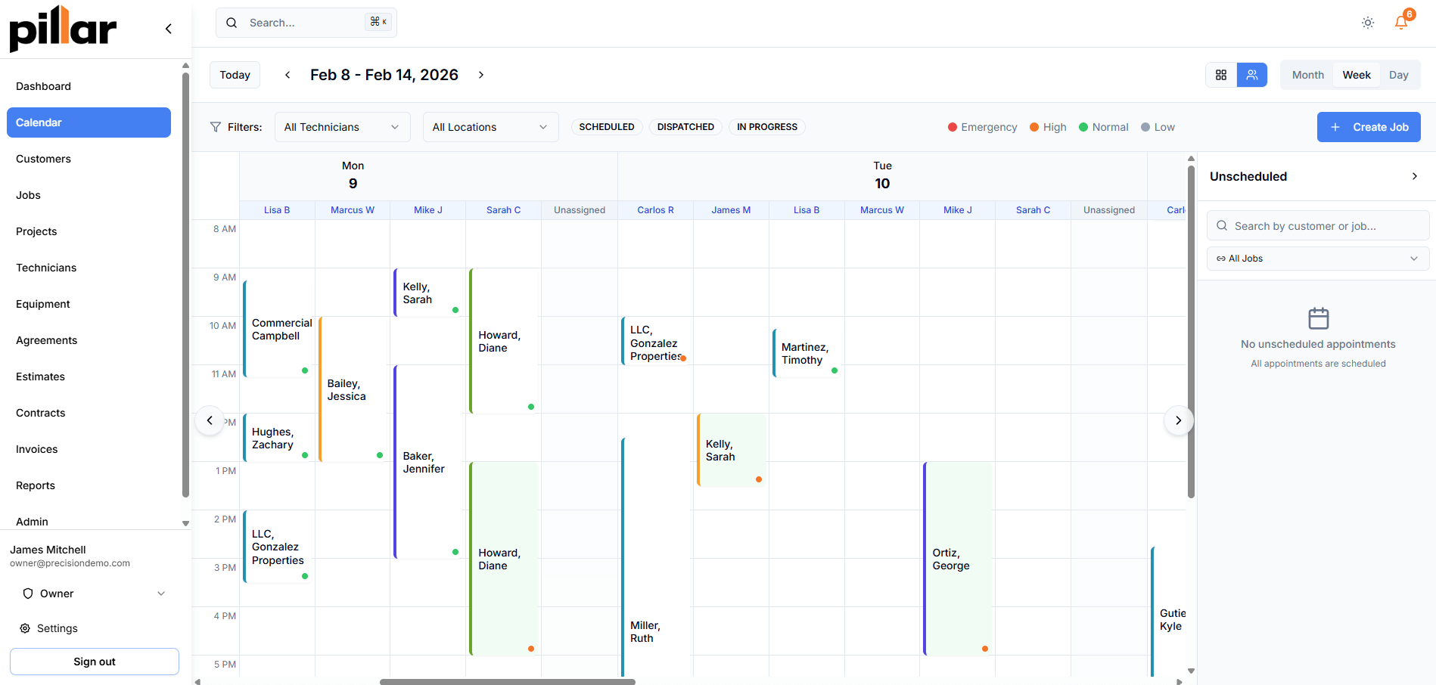Toggle light/dark theme sun icon

point(1367,23)
